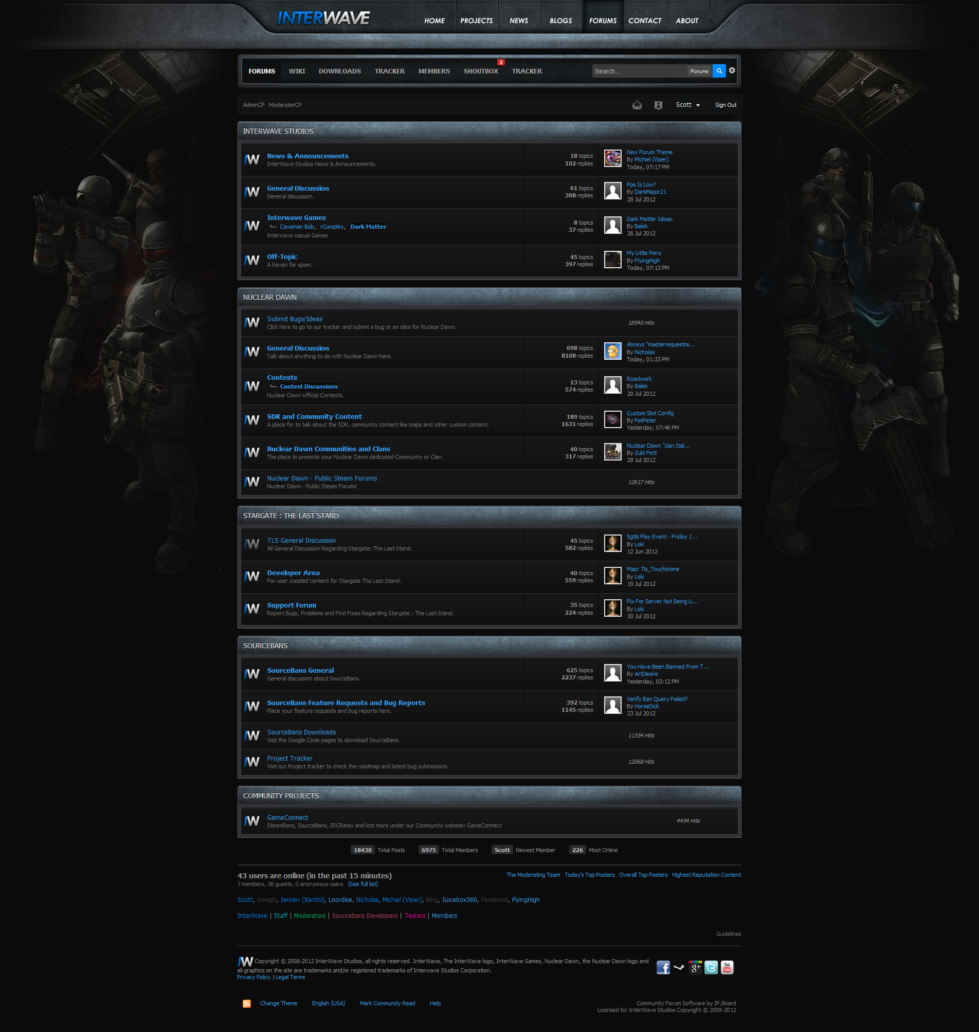Image resolution: width=979 pixels, height=1032 pixels.
Task: Open the SHOUTBOX tab
Action: 481,71
